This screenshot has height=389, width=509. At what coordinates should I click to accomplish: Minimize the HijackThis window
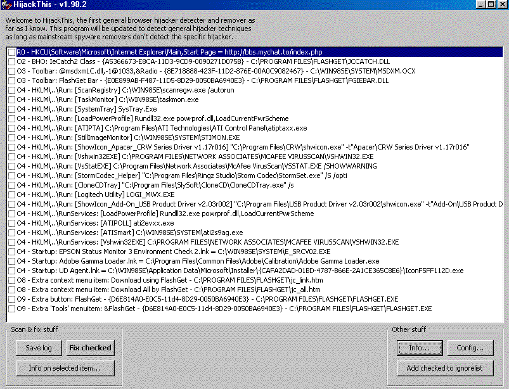480,4
